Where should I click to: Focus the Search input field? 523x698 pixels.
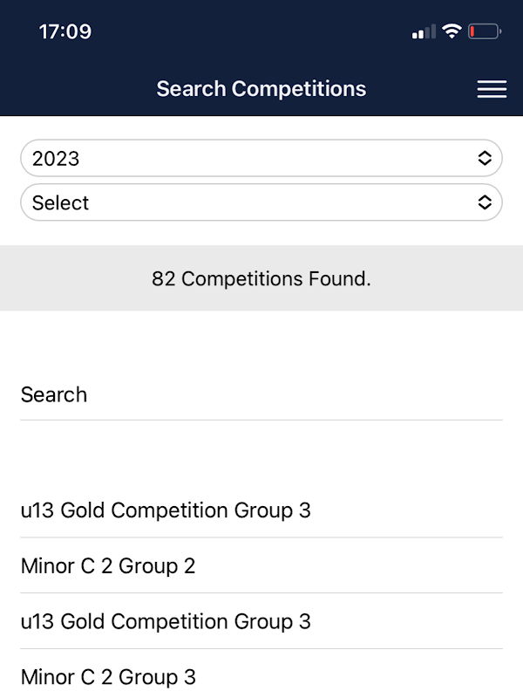click(261, 395)
